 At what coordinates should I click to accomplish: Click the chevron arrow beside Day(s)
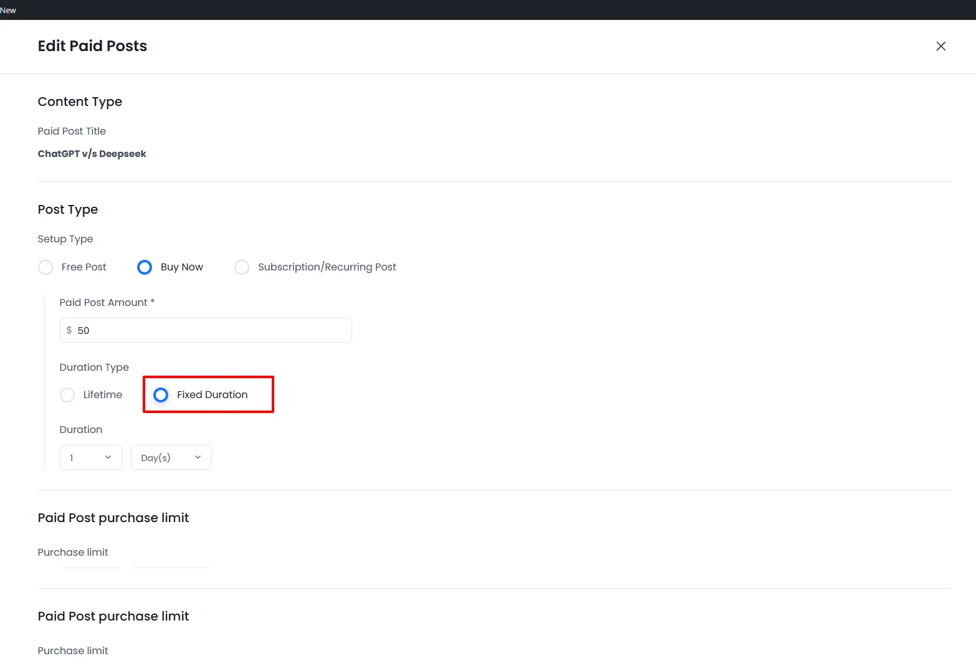pyautogui.click(x=198, y=457)
